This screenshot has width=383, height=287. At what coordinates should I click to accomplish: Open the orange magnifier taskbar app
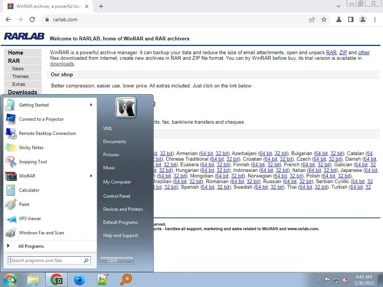tap(126, 280)
